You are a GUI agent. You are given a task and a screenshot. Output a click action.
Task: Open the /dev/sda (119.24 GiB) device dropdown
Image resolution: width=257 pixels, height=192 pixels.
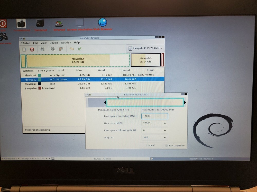(x=145, y=48)
